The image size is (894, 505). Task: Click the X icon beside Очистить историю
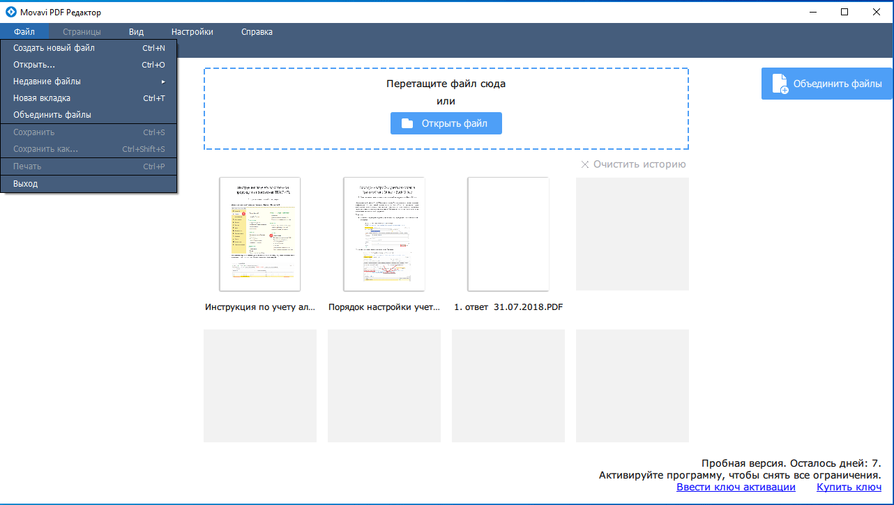(585, 164)
